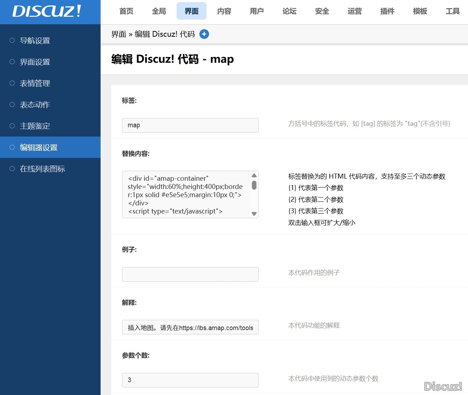
Task: Click the 表态动作 sidebar link
Action: (x=35, y=105)
